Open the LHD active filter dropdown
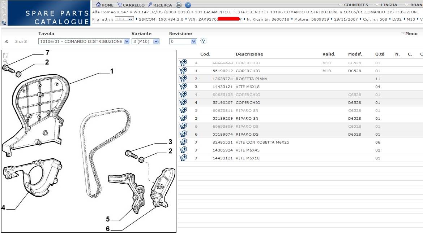This screenshot has height=233, width=423. coord(124,19)
